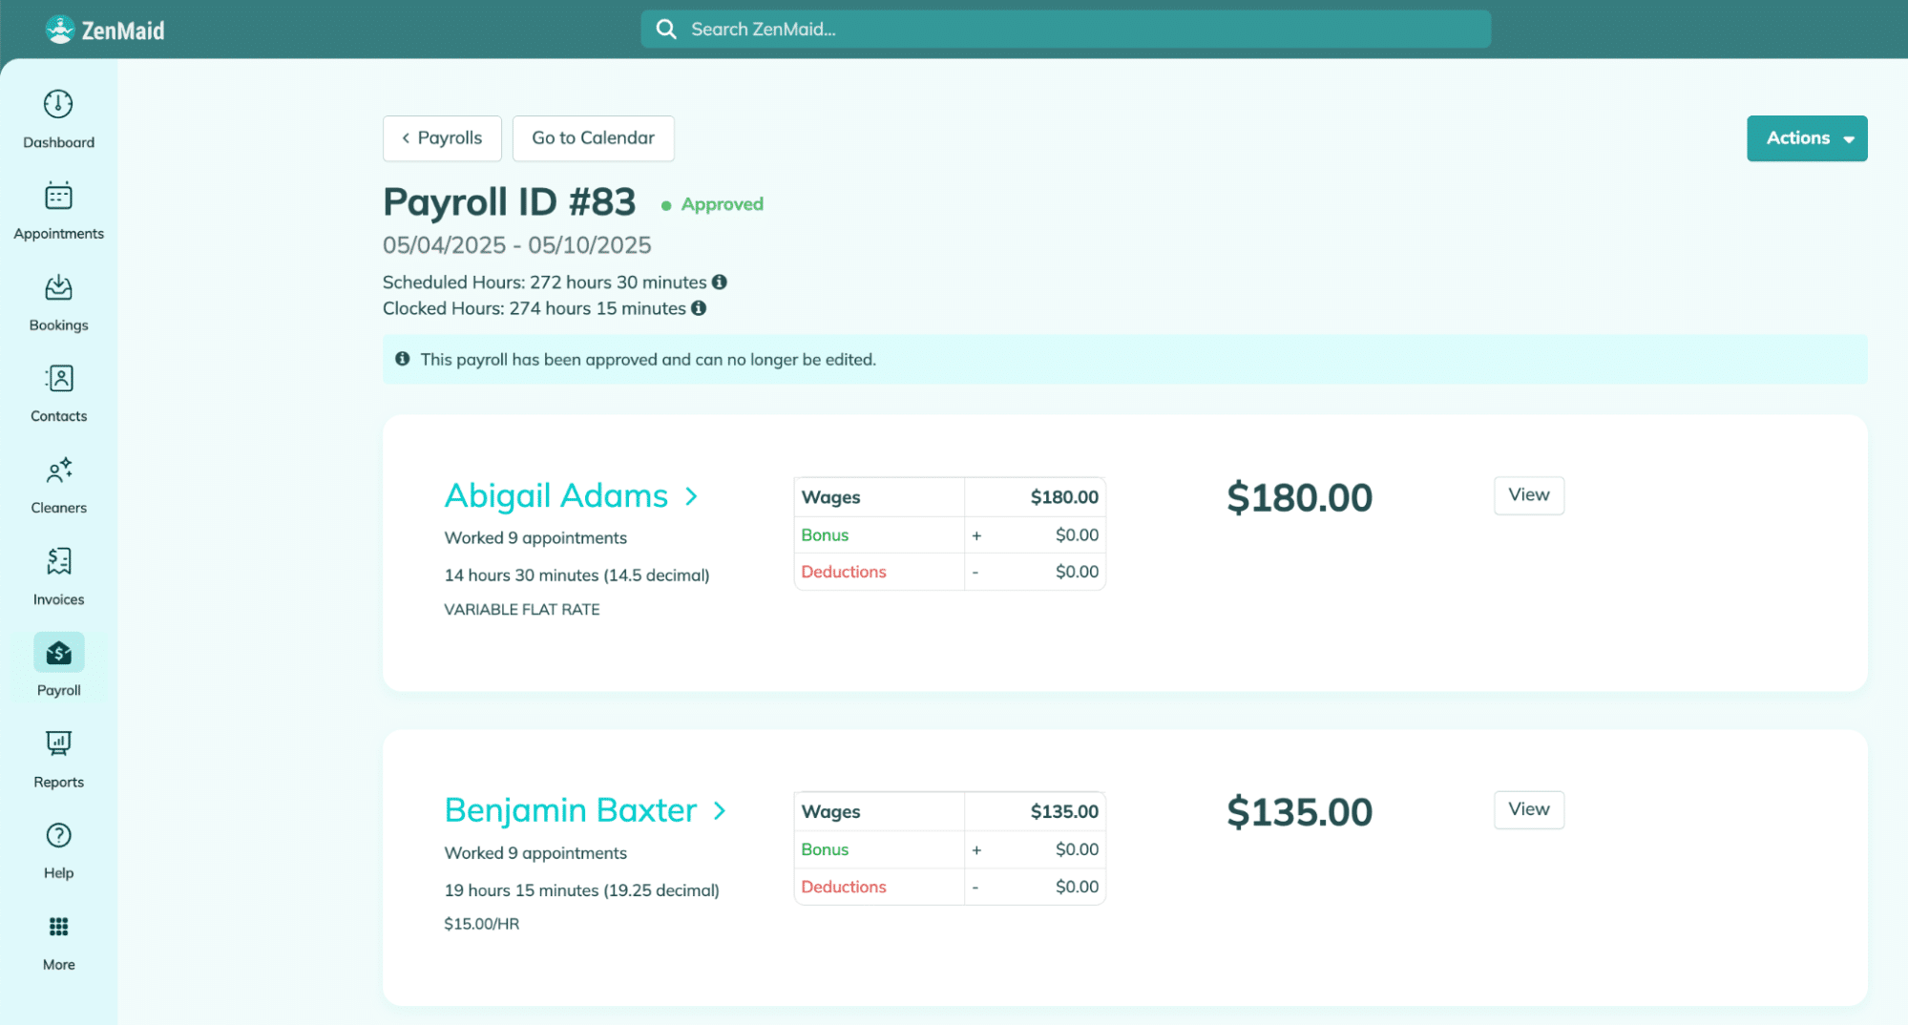Expand Abigail Adams chevron arrow
This screenshot has width=1908, height=1025.
[691, 496]
